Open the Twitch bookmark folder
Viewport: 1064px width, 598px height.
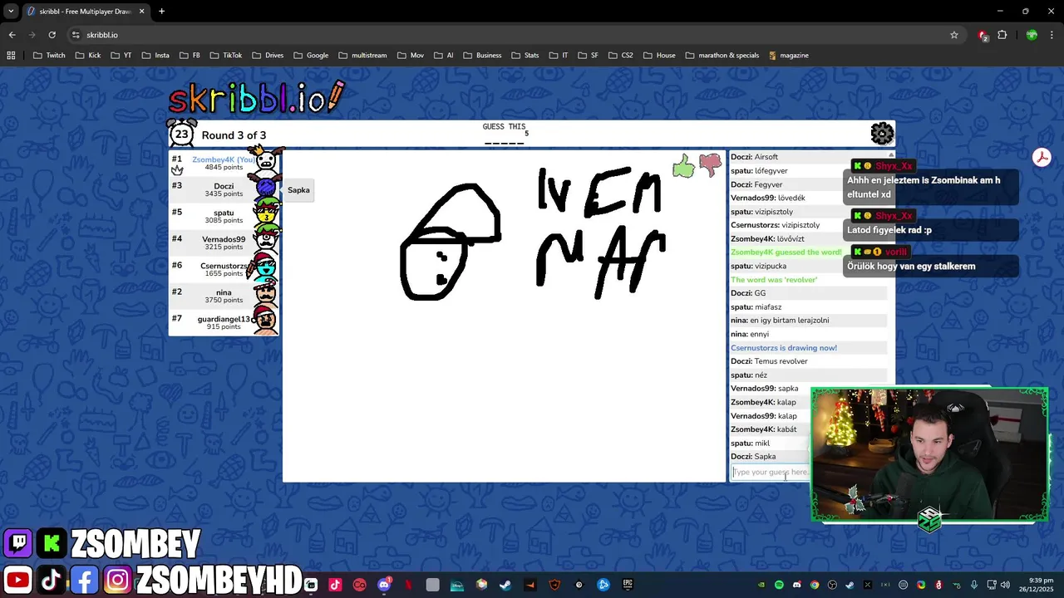point(49,56)
